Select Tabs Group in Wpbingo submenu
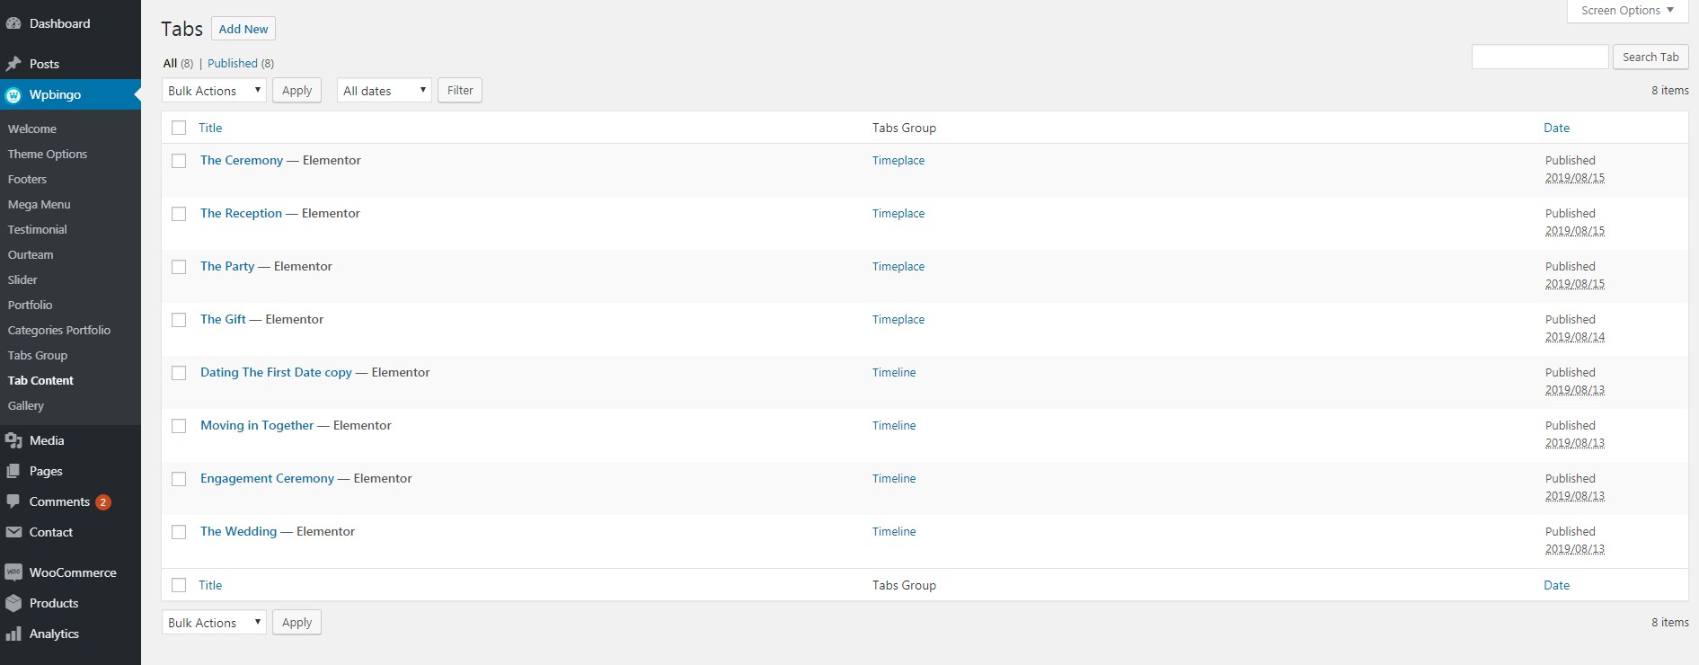Screen dimensions: 1699x665 pos(38,355)
